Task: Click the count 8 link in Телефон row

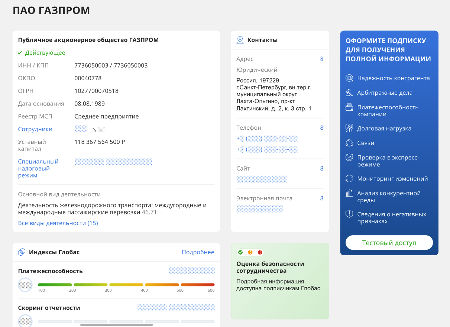Action: (x=322, y=128)
